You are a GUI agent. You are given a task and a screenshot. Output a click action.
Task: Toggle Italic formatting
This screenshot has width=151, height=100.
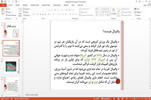(x=35, y=14)
